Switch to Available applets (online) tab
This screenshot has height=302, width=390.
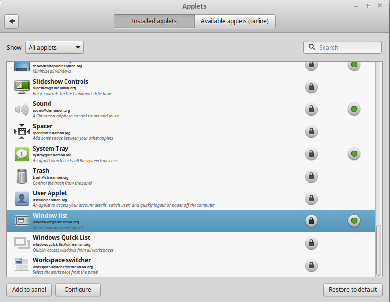tap(235, 21)
